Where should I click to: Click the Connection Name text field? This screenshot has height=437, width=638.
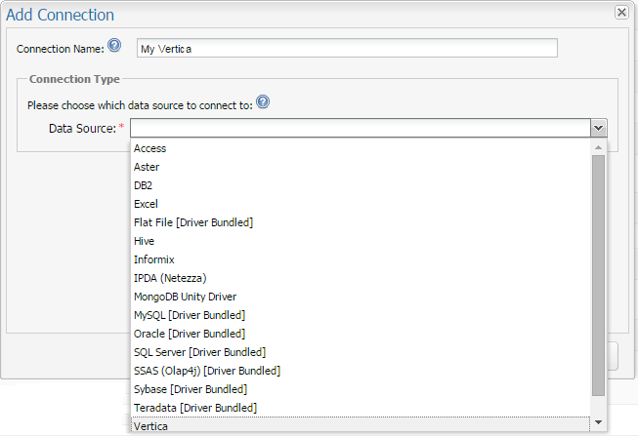point(346,49)
